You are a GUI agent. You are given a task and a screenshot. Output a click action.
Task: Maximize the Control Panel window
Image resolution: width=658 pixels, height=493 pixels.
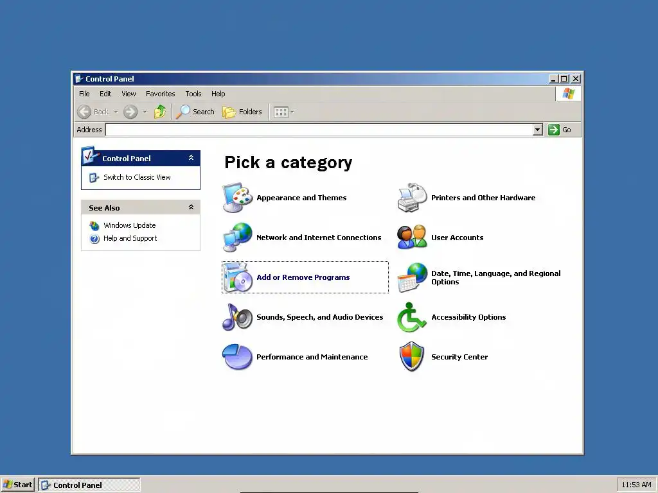[x=564, y=79]
